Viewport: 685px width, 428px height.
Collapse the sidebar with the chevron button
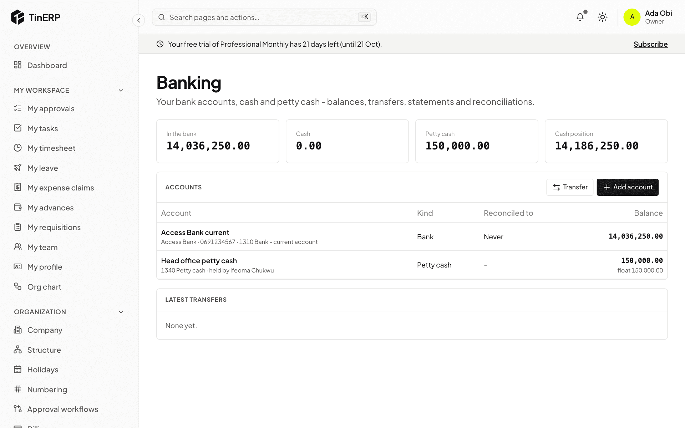[138, 20]
